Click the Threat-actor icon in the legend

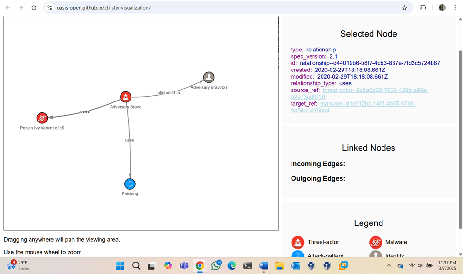tap(298, 242)
